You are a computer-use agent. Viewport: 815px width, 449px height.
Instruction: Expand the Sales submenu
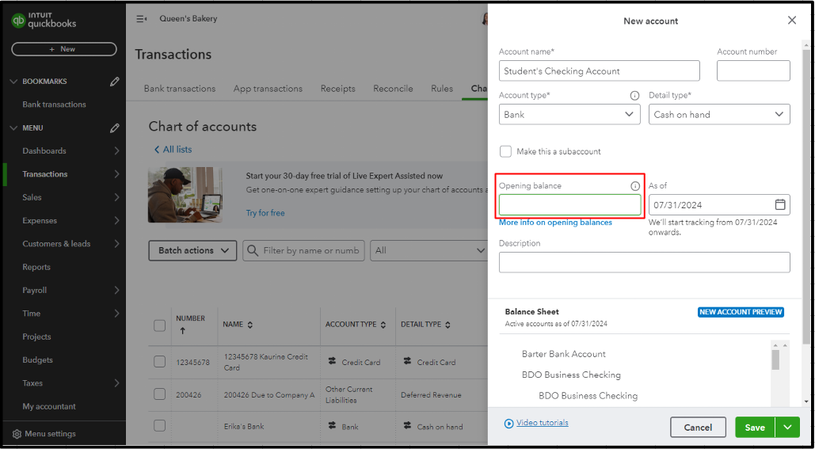116,197
